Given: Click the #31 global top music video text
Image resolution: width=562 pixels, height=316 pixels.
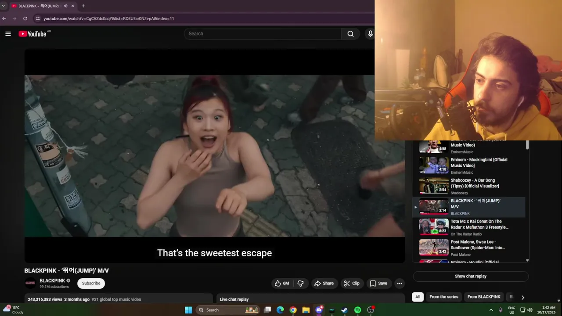Looking at the screenshot, I should (116, 299).
